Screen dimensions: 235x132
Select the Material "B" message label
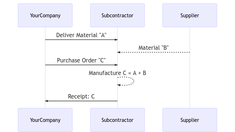point(153,48)
